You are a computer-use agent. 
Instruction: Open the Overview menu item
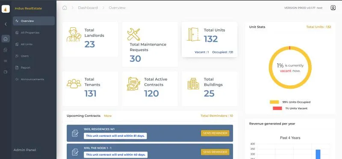pos(34,21)
